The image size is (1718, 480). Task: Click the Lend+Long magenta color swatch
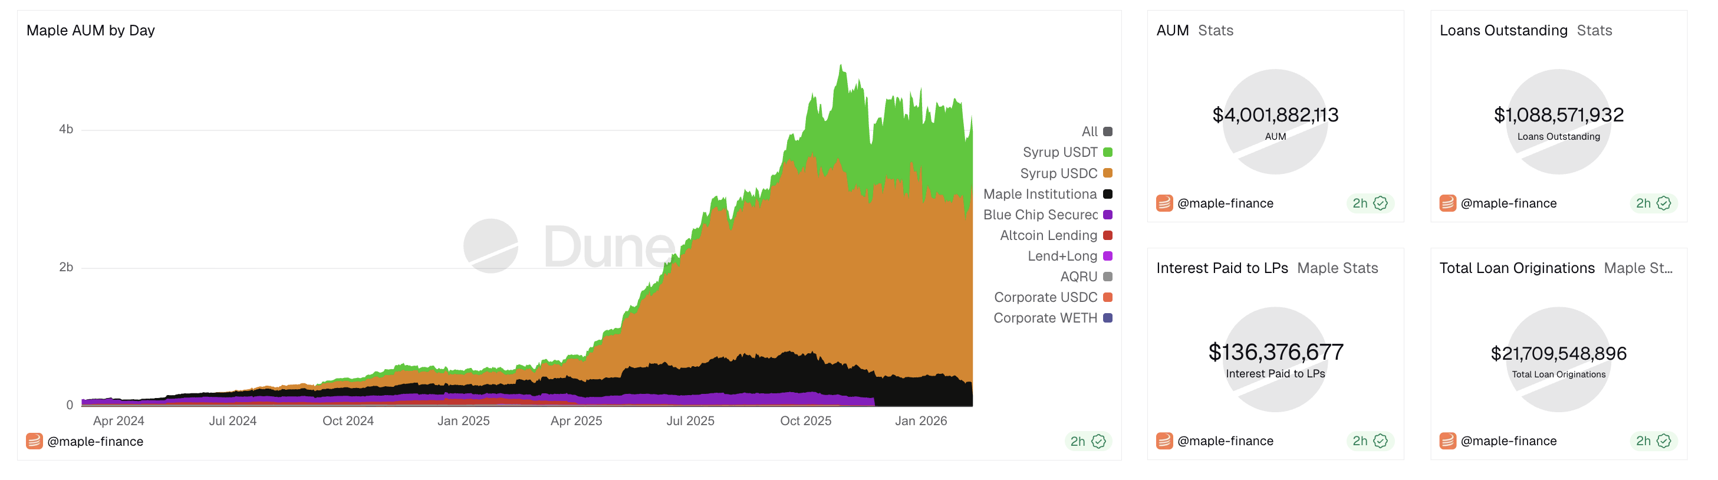point(1108,256)
